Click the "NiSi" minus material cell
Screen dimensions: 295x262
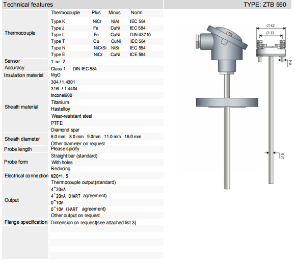(115, 48)
